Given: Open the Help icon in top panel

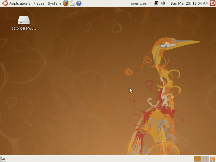Looking at the screenshot, I should pyautogui.click(x=79, y=3).
